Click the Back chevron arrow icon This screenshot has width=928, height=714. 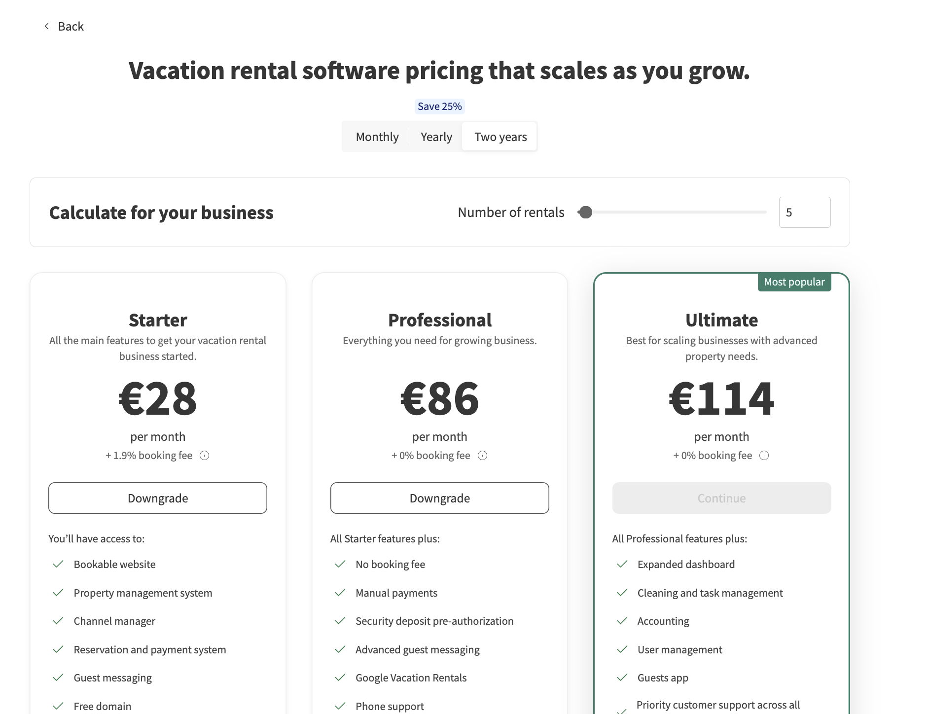coord(47,26)
